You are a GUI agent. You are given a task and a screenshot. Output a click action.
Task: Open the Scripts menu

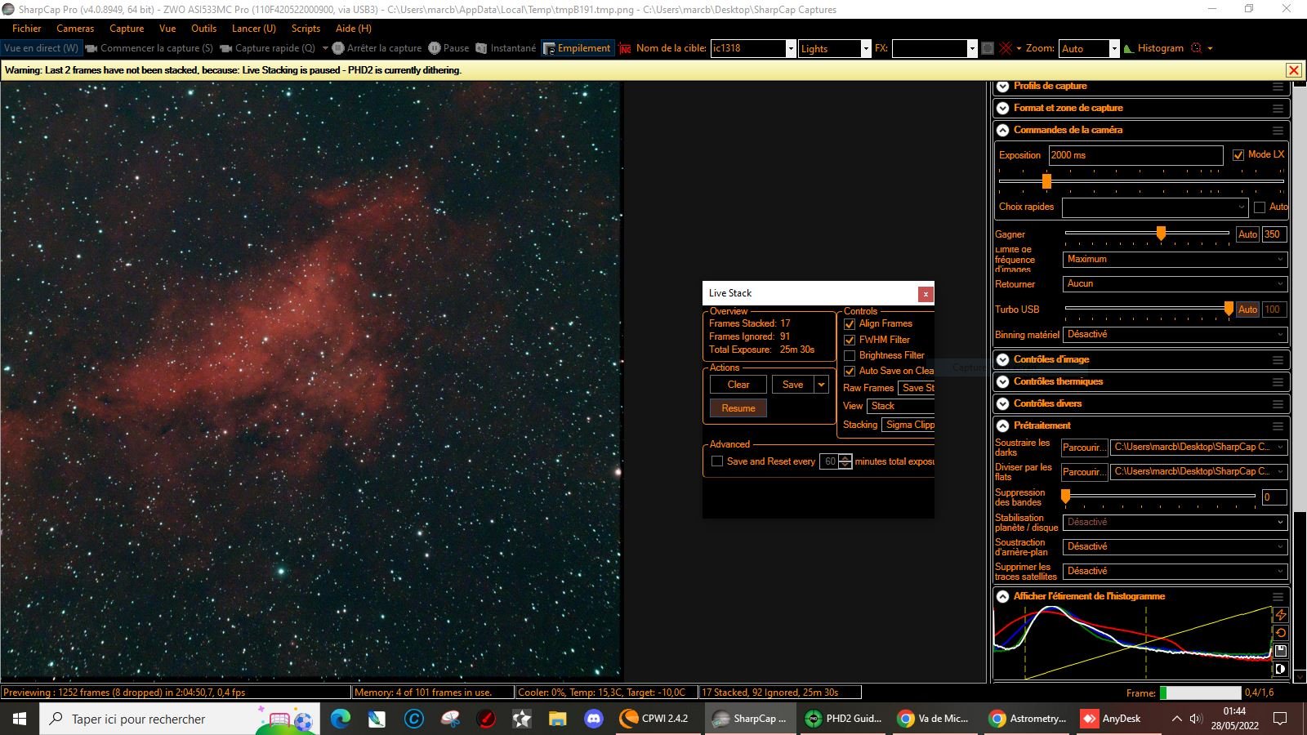pyautogui.click(x=306, y=29)
